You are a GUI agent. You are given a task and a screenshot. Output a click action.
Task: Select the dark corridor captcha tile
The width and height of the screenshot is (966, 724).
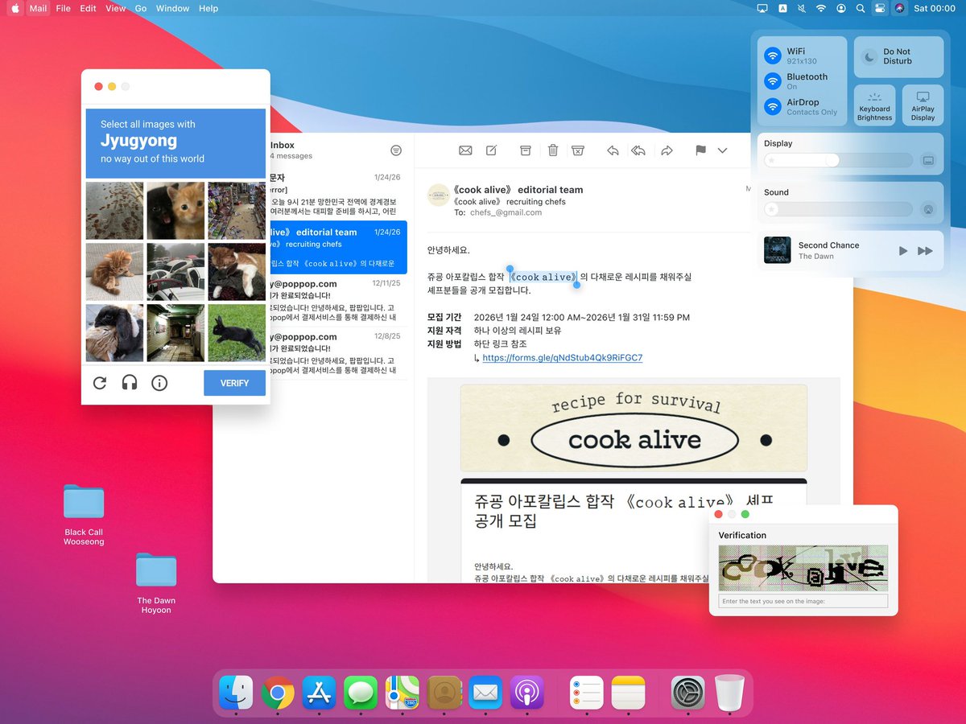pyautogui.click(x=175, y=332)
